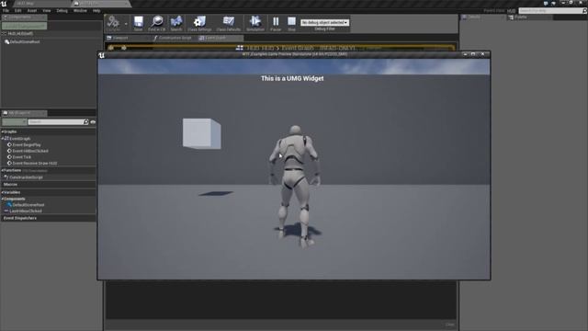The width and height of the screenshot is (588, 331).
Task: Open the Help menu
Action: pyautogui.click(x=96, y=10)
